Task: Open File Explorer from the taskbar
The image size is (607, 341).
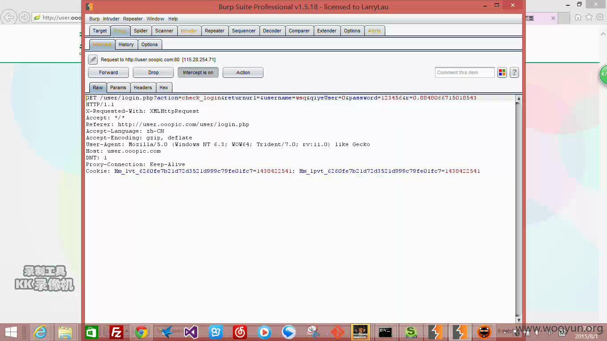Action: coord(65,332)
